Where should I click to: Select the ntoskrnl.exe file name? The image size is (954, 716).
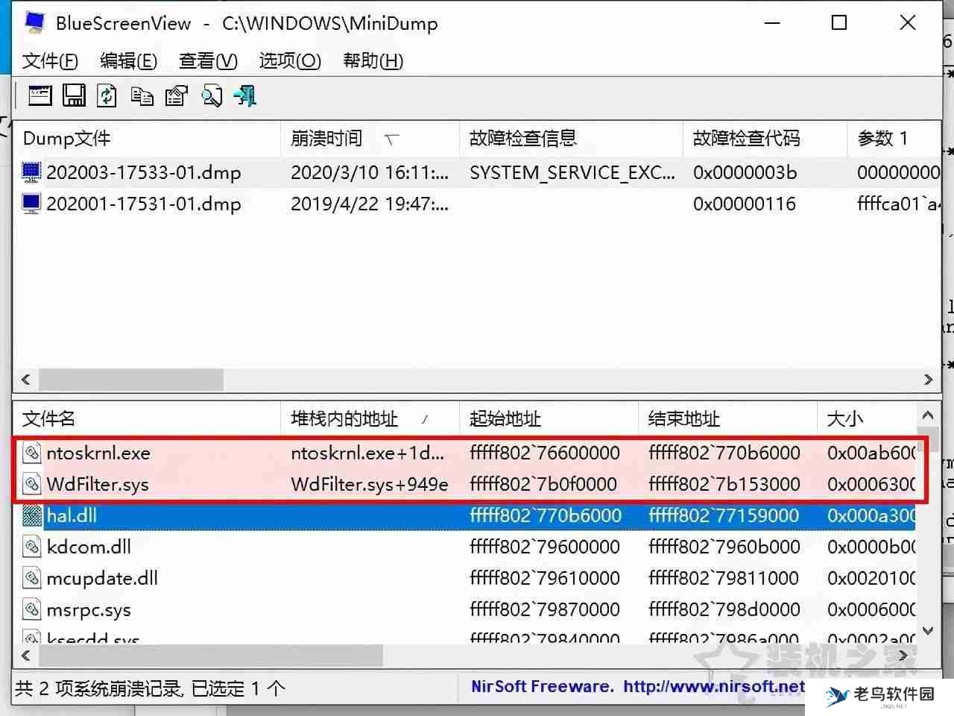tap(98, 453)
